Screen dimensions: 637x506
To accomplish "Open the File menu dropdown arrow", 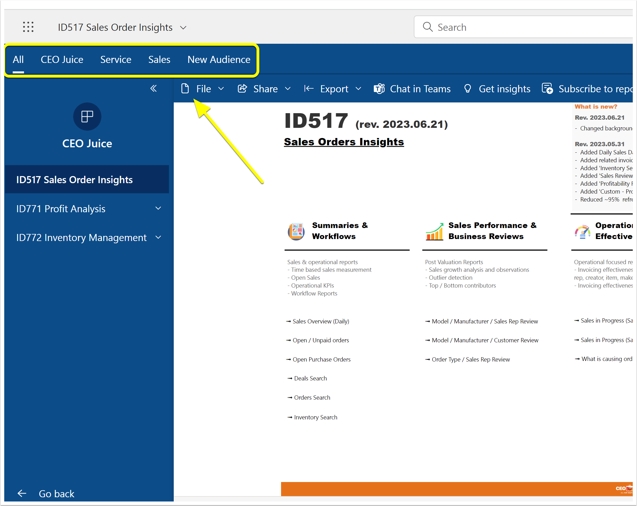I will coord(221,89).
